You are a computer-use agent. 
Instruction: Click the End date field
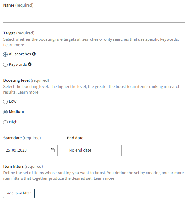tap(94, 150)
